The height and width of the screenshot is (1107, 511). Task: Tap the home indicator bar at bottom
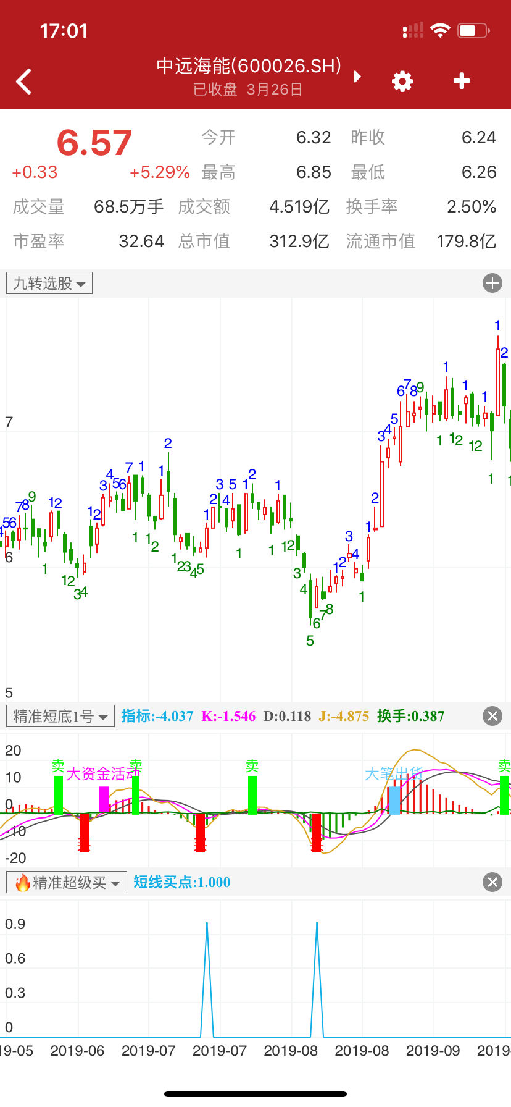255,1094
